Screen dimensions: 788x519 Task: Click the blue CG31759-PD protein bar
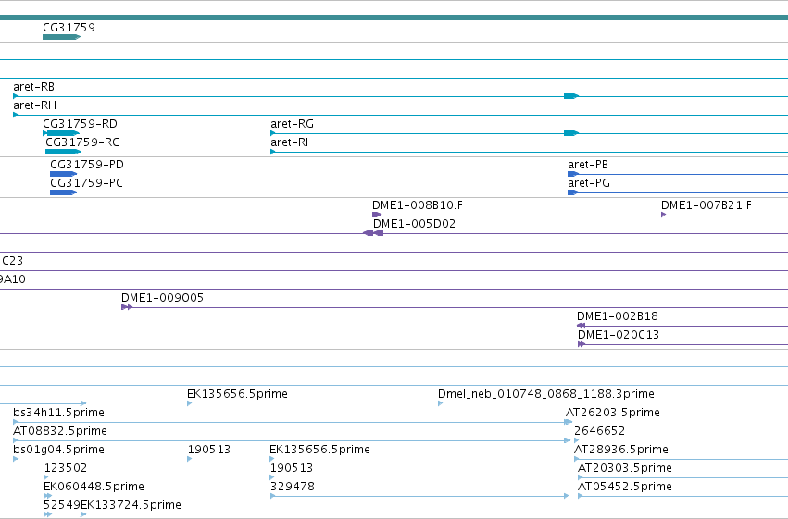coord(63,174)
